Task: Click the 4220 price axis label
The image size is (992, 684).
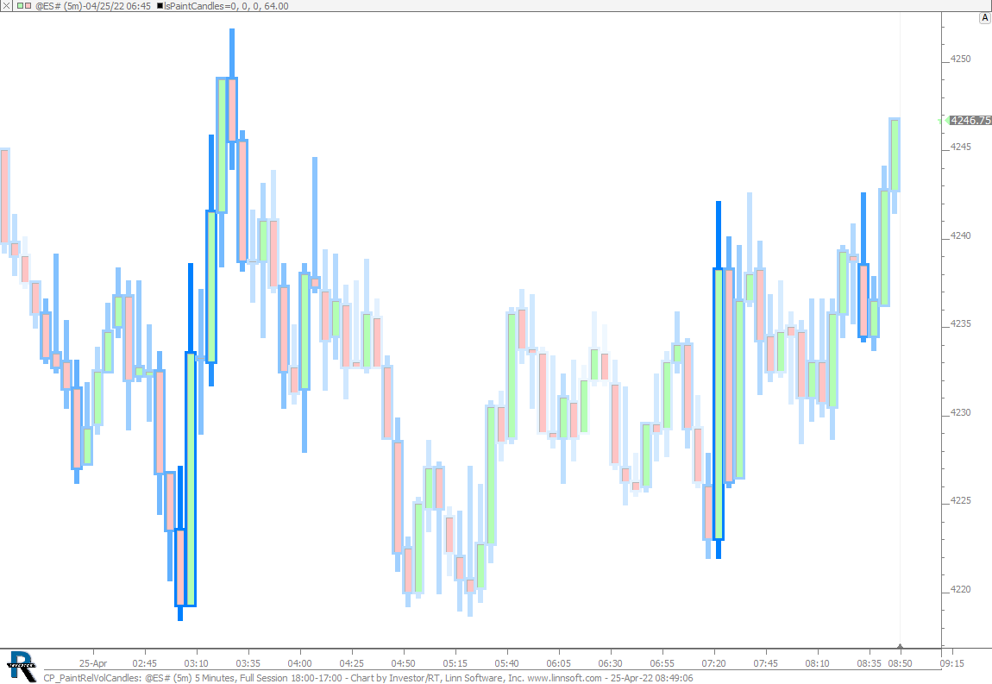Action: 960,590
